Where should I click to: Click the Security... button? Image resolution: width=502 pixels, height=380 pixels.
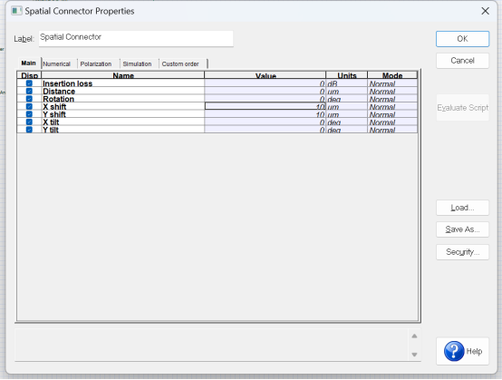pos(462,252)
